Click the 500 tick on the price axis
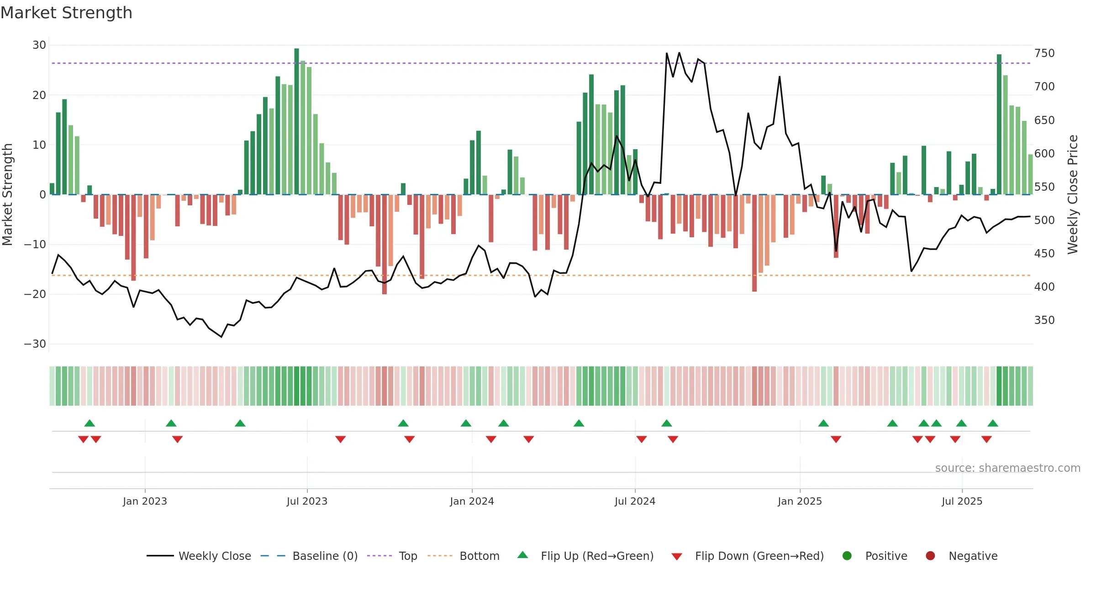This screenshot has width=1096, height=616. point(1044,220)
